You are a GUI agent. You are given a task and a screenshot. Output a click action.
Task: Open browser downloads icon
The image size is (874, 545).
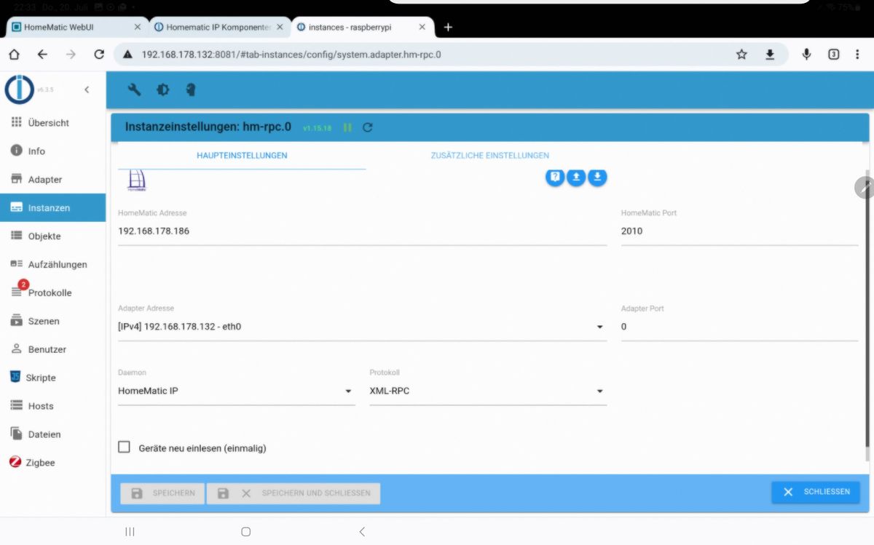[x=770, y=55]
